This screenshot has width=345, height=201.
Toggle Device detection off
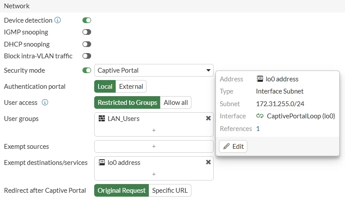coord(87,20)
